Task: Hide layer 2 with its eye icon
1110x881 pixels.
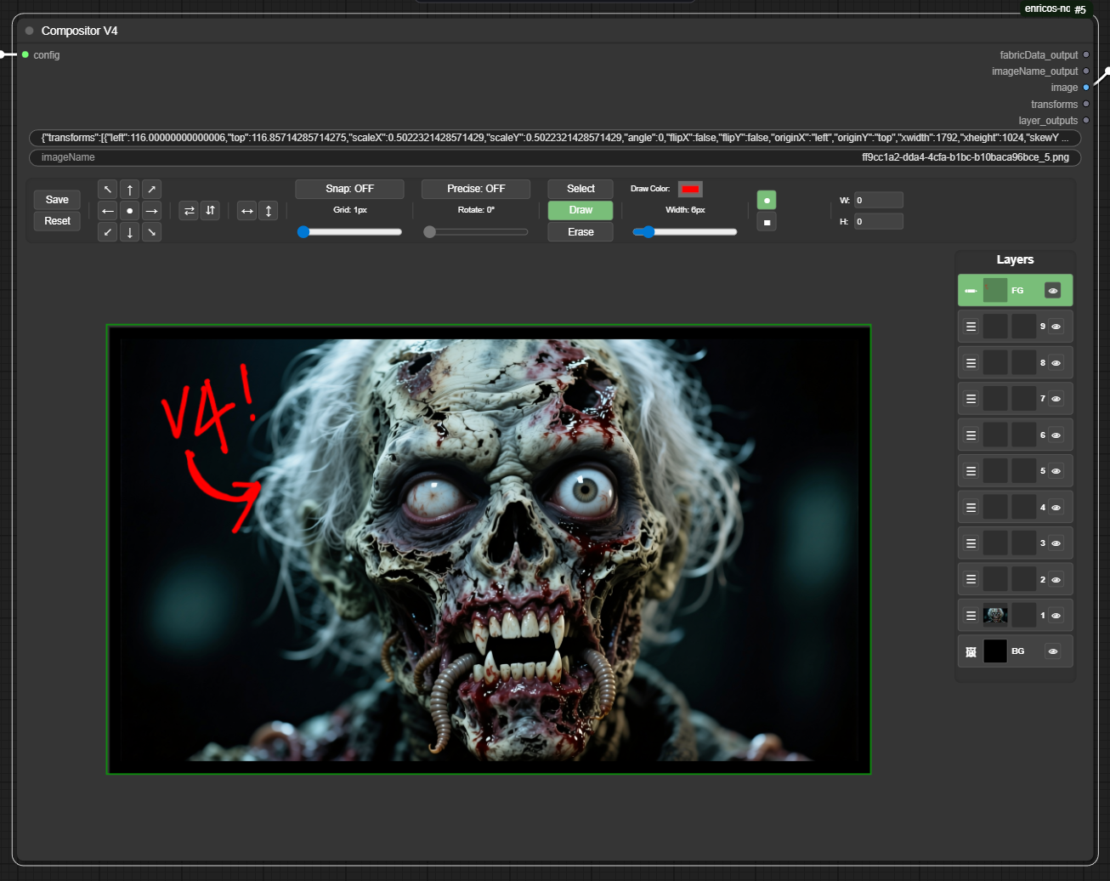Action: pos(1056,580)
